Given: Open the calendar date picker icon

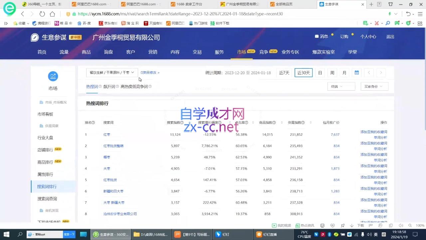Looking at the screenshot, I should point(356,73).
